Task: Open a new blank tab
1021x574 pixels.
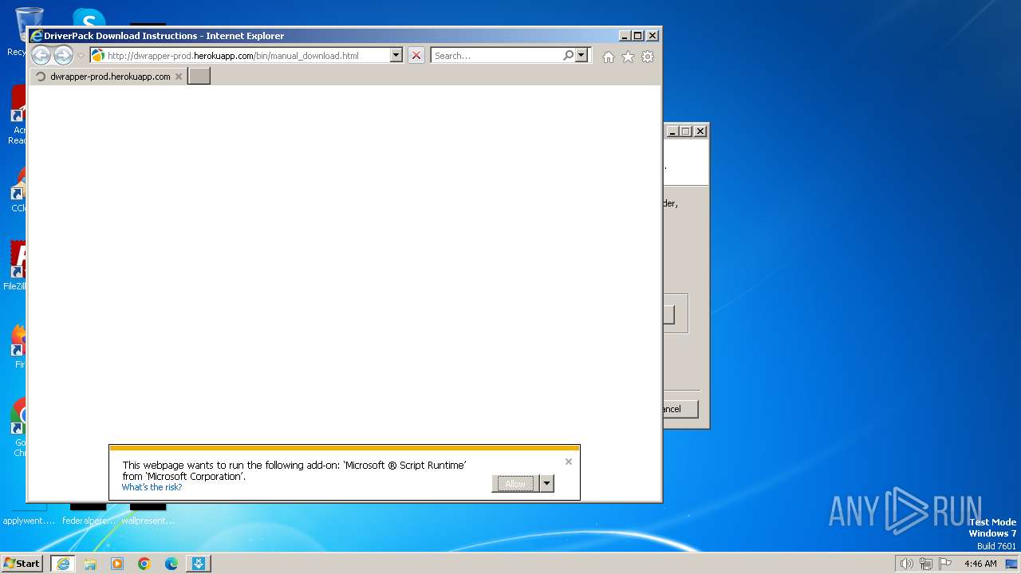Action: tap(199, 77)
